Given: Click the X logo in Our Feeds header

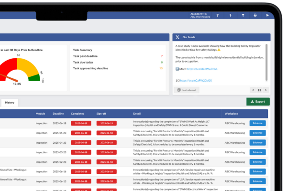Looking at the screenshot, I should tap(178, 37).
